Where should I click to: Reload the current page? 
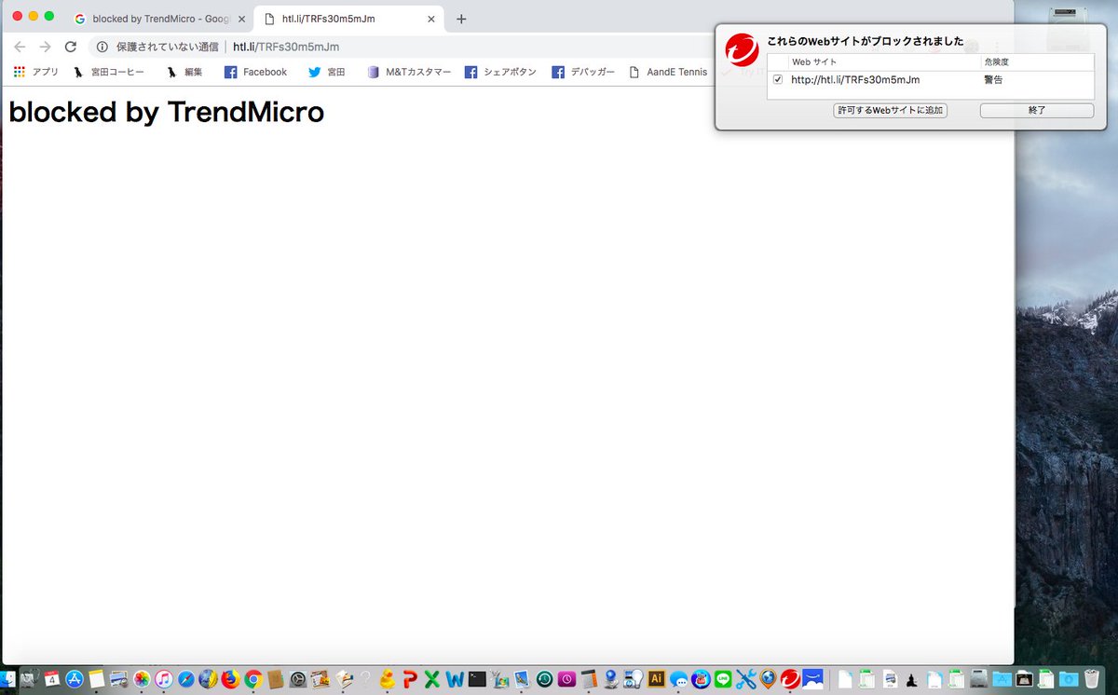click(70, 47)
